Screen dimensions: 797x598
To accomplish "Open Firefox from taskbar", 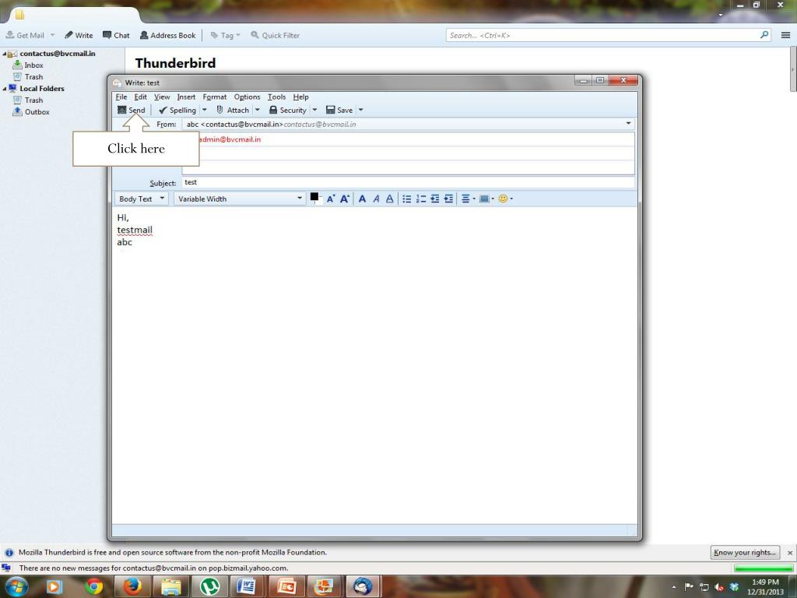I will pos(132,587).
